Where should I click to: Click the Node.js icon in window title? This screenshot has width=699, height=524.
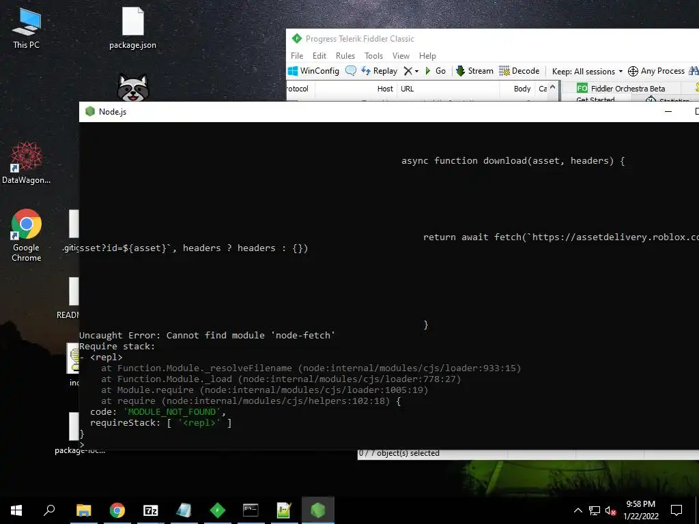coord(90,111)
